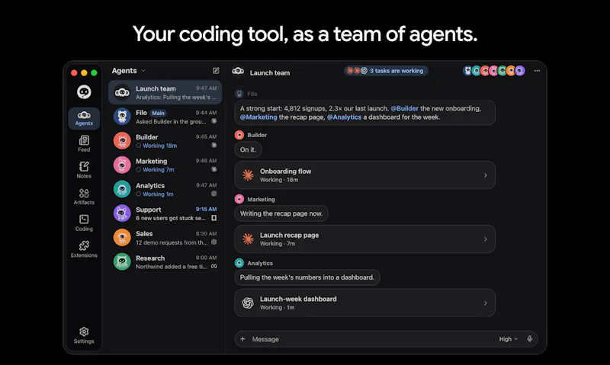610x365 pixels.
Task: Click the Filo avatar in agent list
Action: (122, 117)
